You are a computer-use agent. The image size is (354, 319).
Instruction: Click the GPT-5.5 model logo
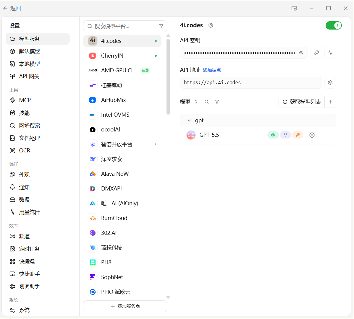(x=191, y=135)
